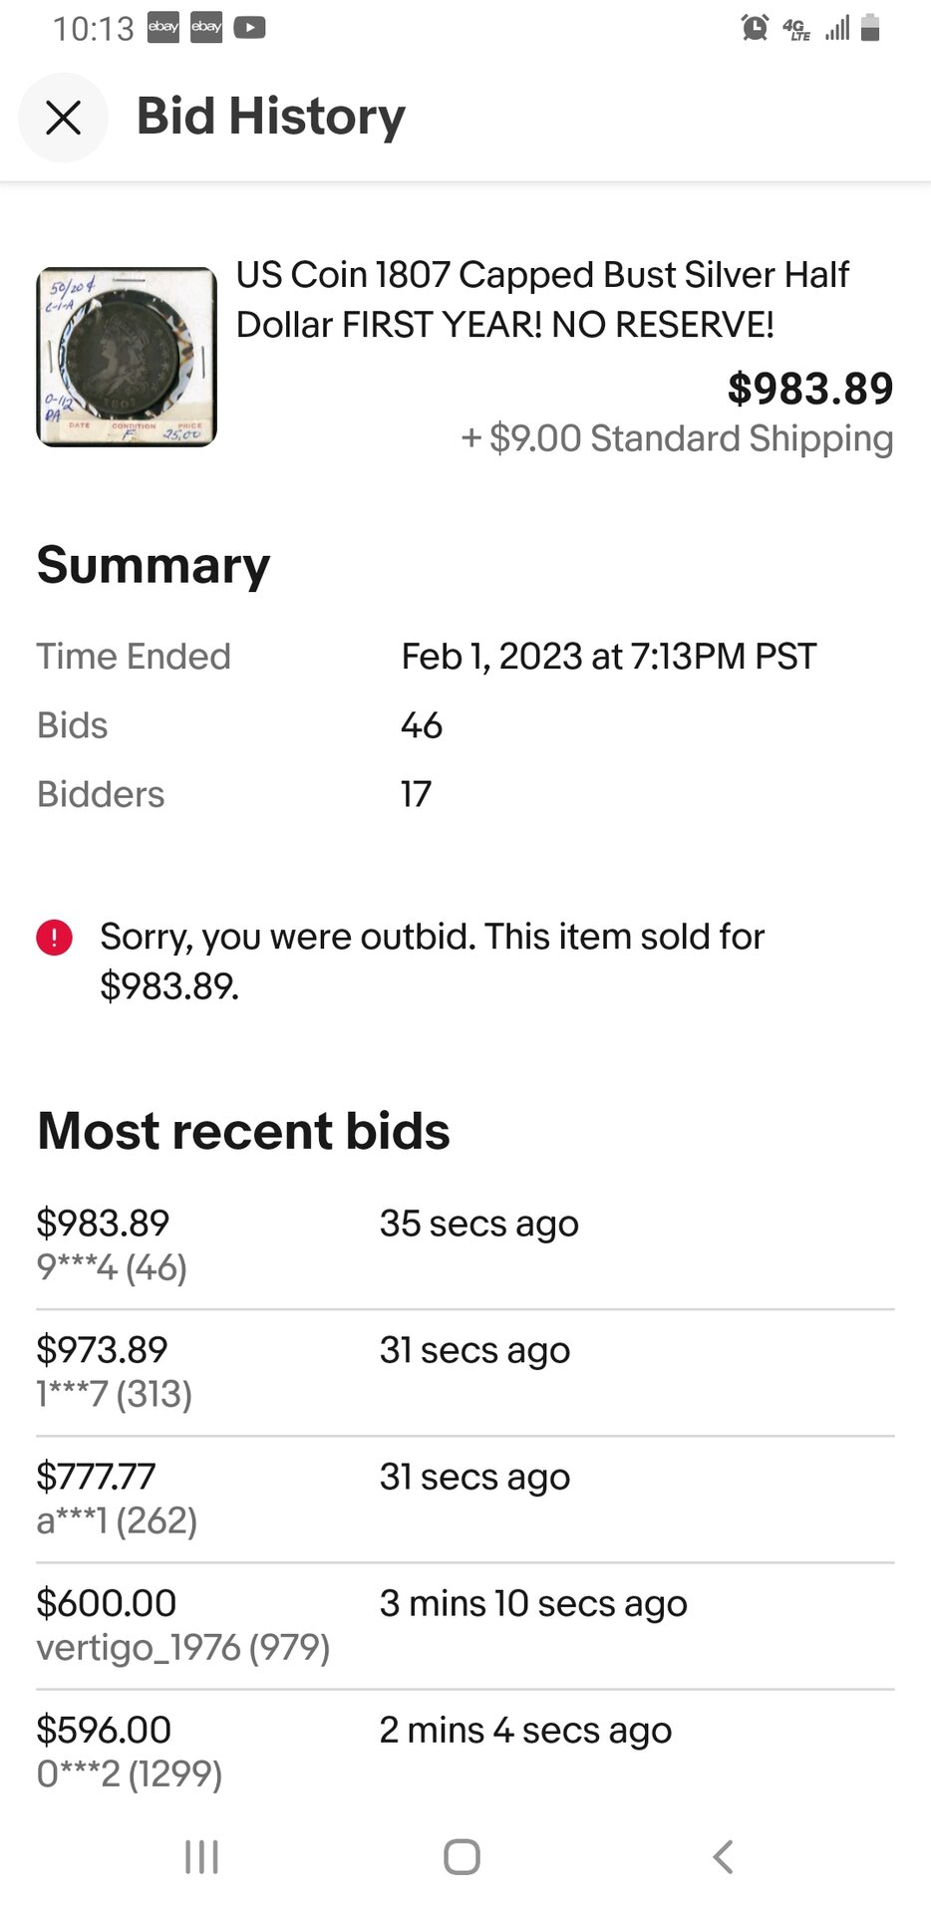
Task: Open the US Coin 1807 listing title
Action: tap(542, 300)
